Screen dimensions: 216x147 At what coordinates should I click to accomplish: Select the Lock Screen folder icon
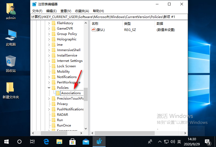[x=53, y=66]
